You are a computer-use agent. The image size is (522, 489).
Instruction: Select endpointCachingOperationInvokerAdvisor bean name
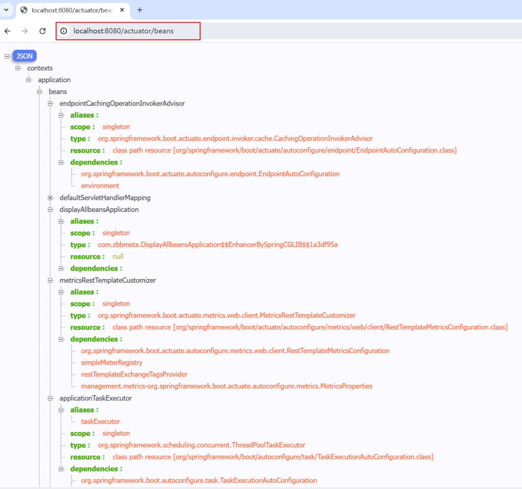point(122,104)
